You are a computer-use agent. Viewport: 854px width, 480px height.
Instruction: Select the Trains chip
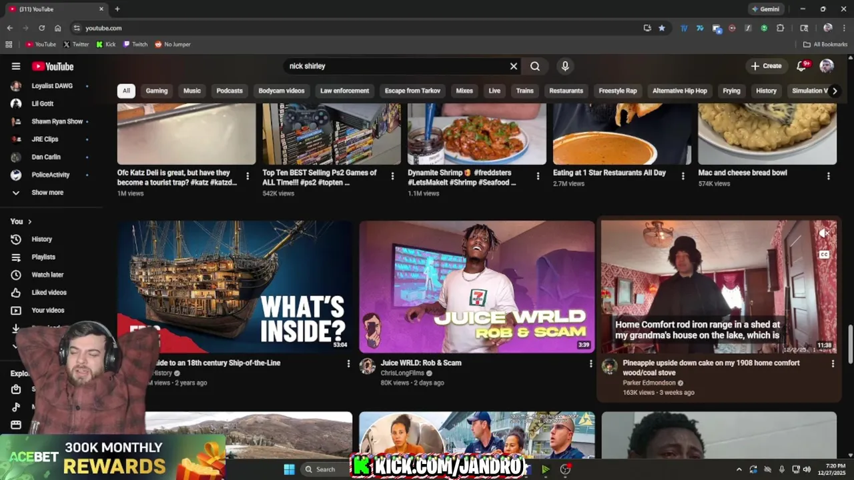point(524,91)
